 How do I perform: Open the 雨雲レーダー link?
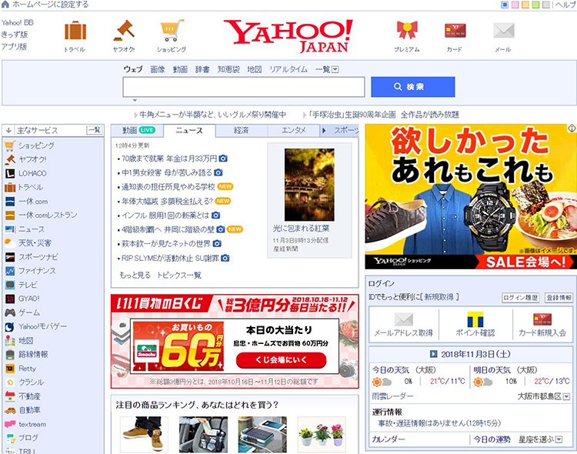coord(392,396)
